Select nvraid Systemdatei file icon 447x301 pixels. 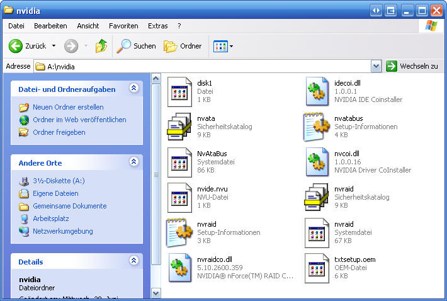point(317,232)
